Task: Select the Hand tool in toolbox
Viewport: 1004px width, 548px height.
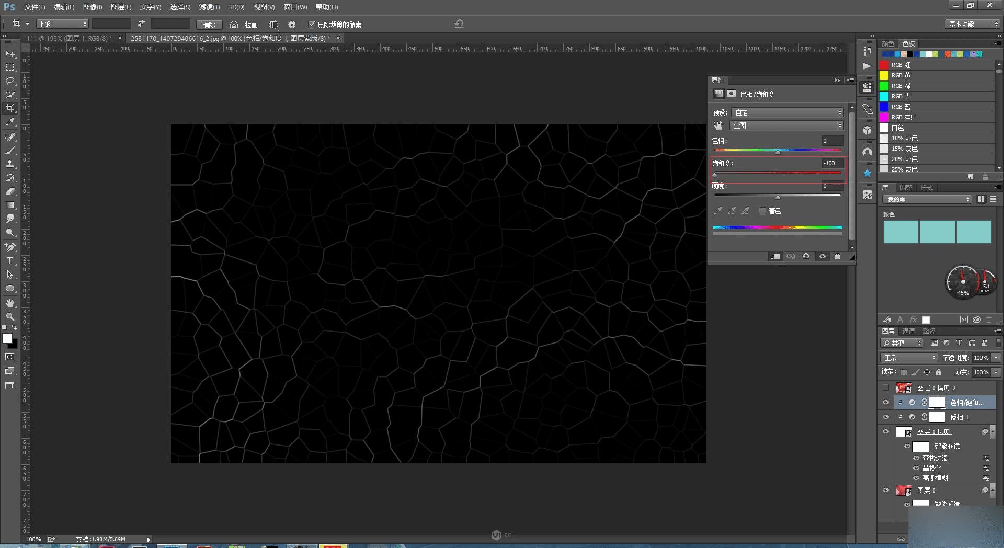Action: 10,303
